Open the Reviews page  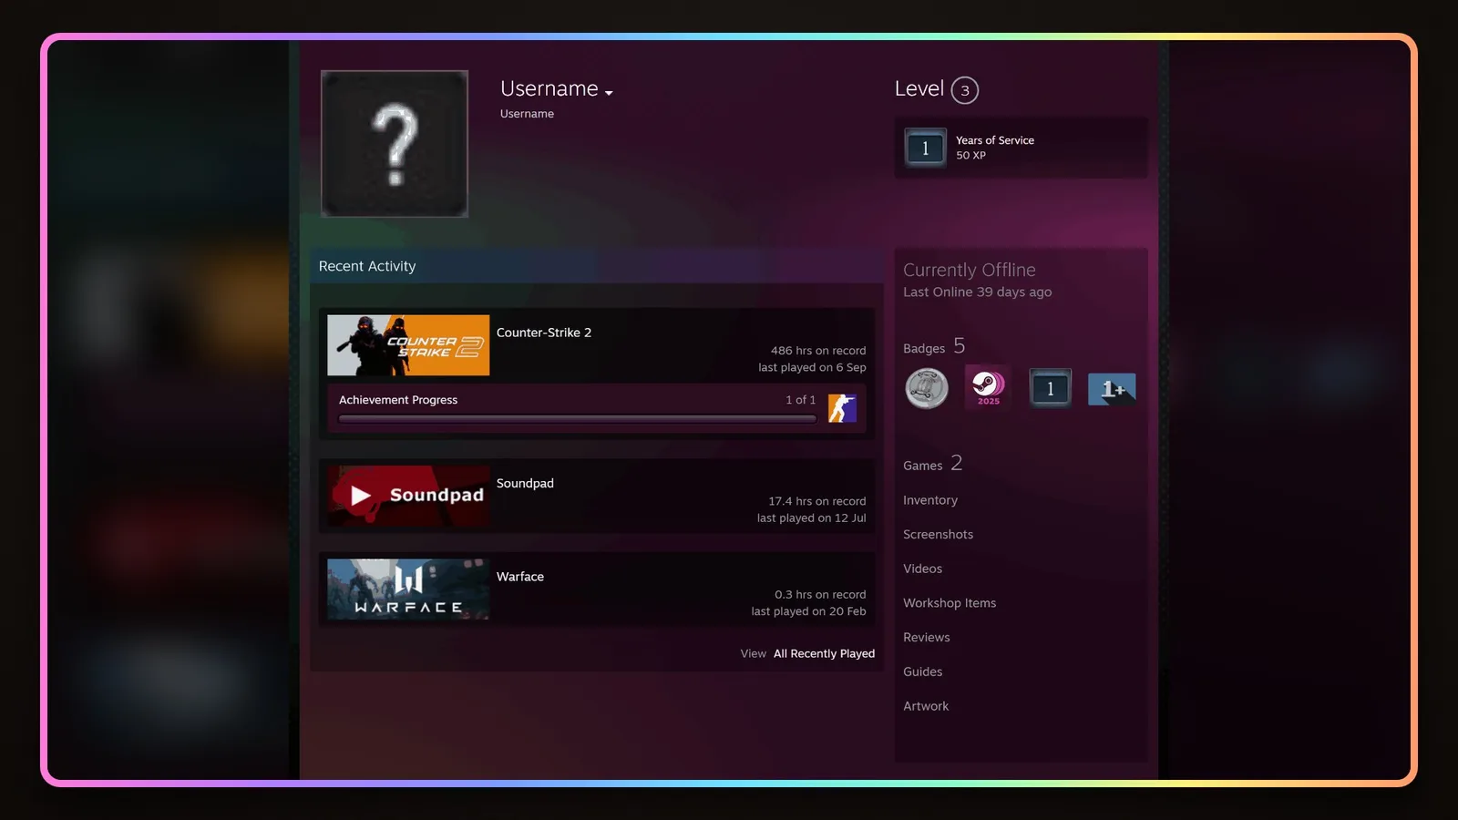point(926,638)
